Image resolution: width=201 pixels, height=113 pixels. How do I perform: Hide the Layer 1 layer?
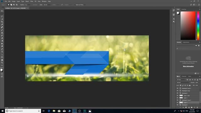coord(177,98)
